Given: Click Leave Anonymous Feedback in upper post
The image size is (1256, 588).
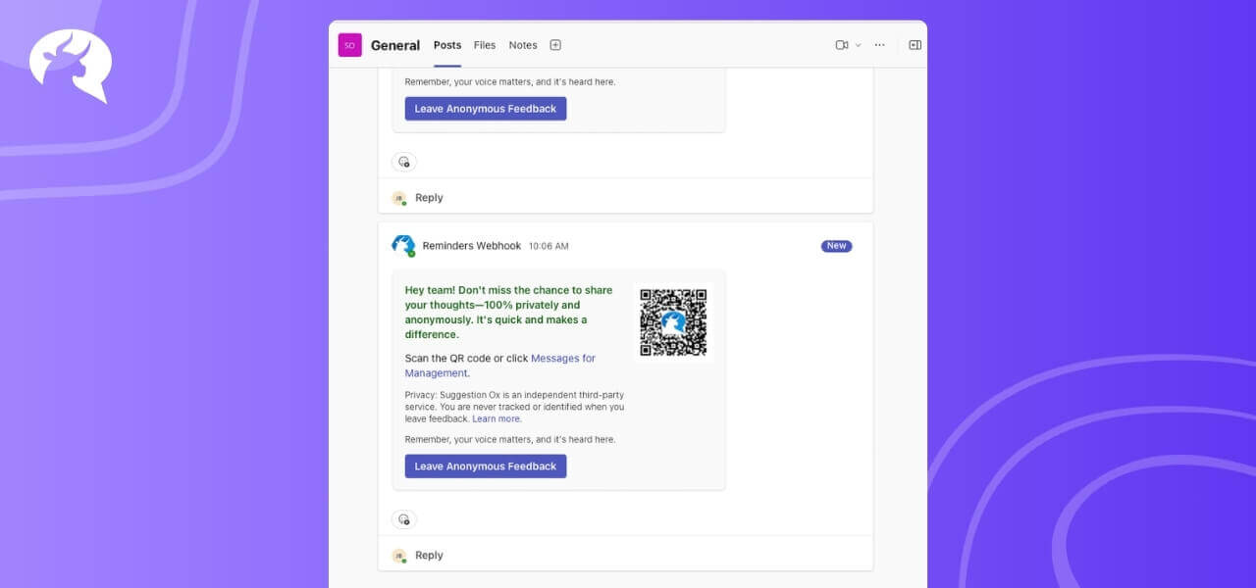Looking at the screenshot, I should click(486, 109).
